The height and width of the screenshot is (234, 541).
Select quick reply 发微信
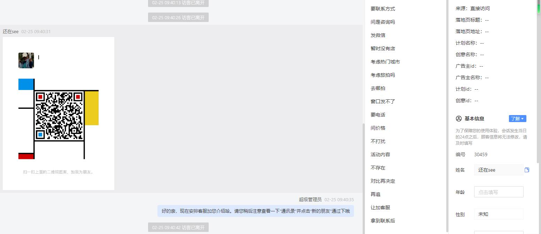click(x=378, y=35)
